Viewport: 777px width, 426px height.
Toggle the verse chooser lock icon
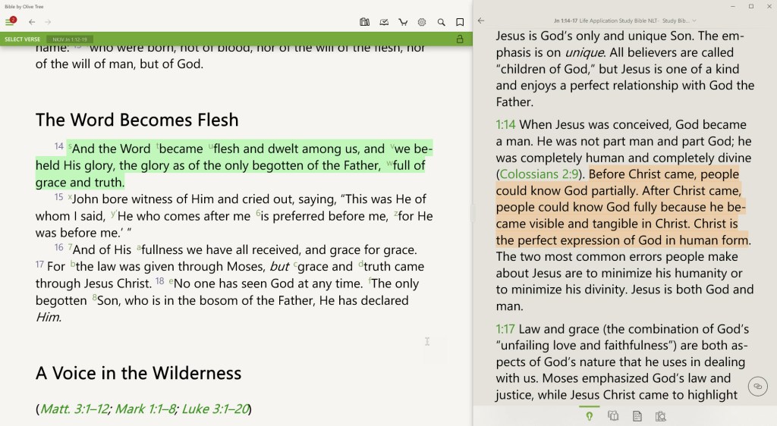click(459, 39)
